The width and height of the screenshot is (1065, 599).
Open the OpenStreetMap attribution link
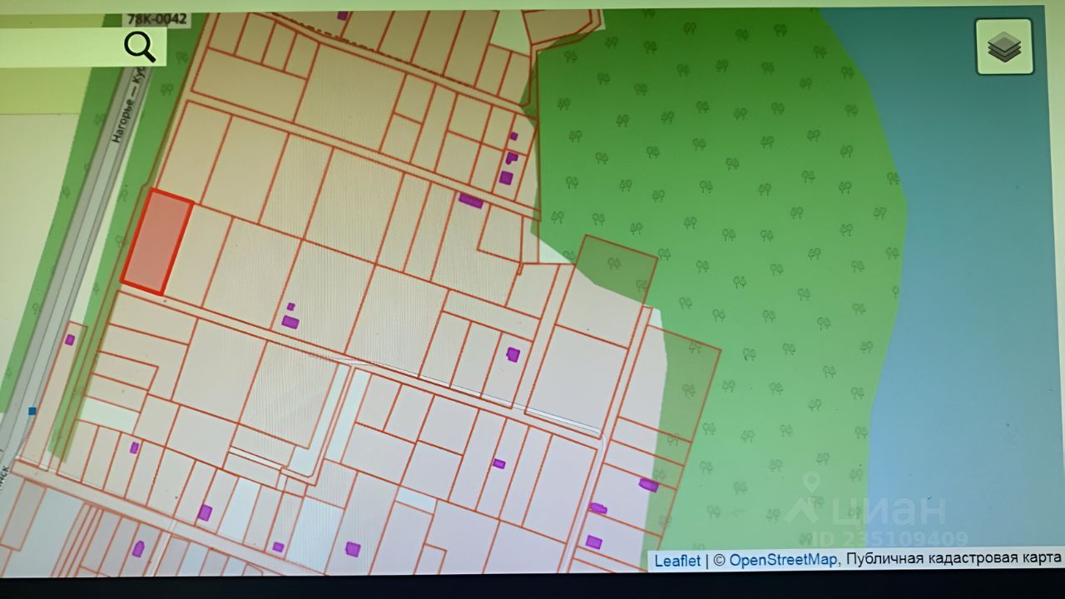tap(783, 560)
